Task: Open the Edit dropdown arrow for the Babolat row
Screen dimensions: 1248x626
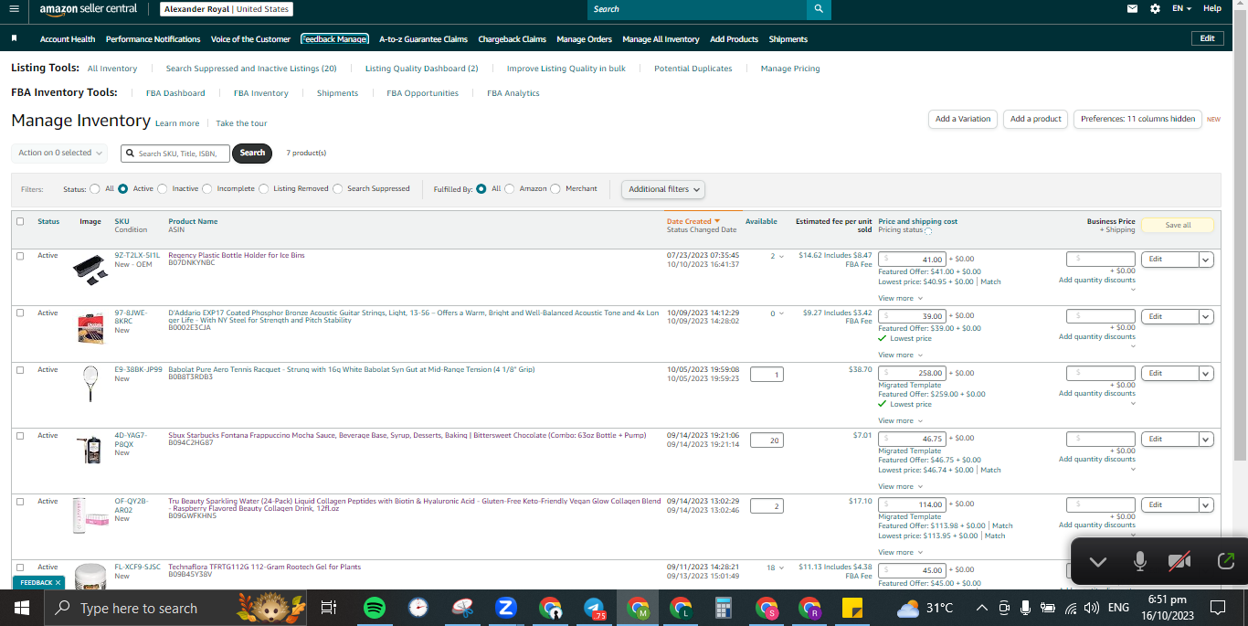Action: 1206,374
